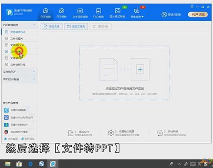Open the blue globe browser on taskbar

coord(42,164)
